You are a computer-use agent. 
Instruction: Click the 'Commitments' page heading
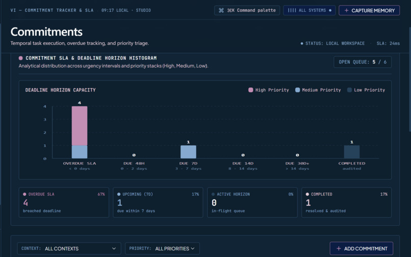(x=46, y=32)
